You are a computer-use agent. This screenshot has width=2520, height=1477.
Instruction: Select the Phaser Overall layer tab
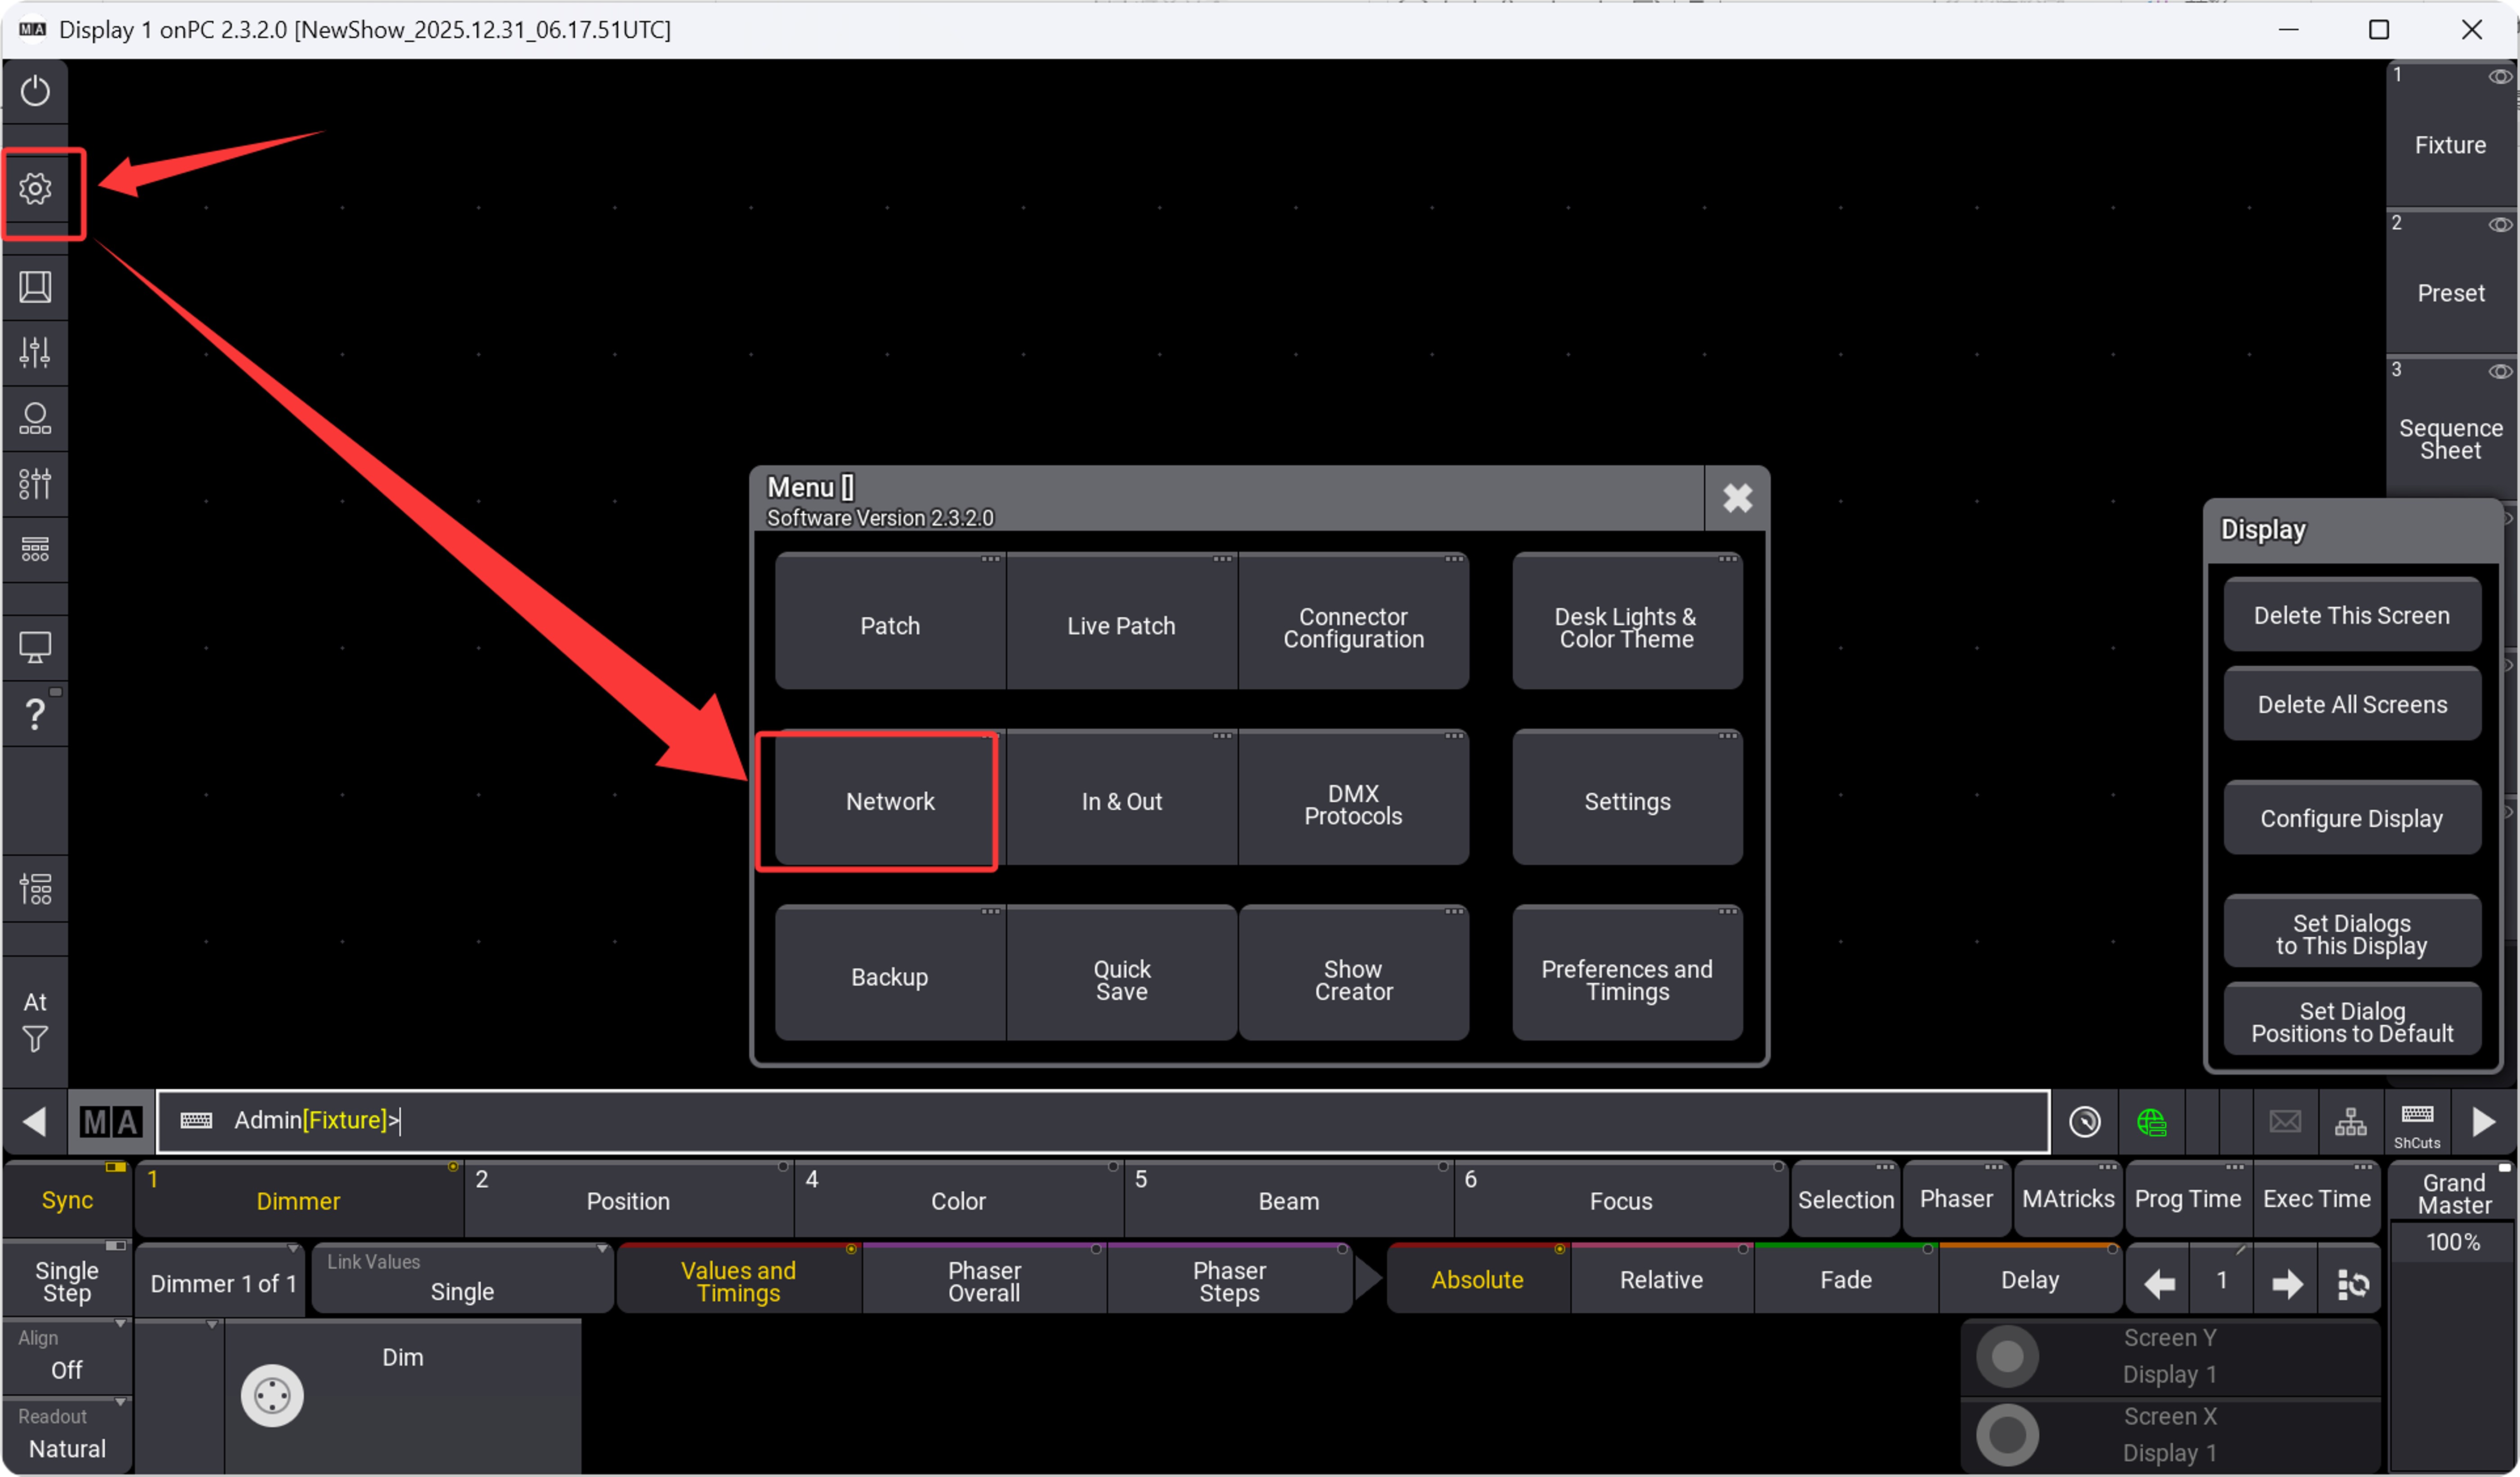click(984, 1281)
